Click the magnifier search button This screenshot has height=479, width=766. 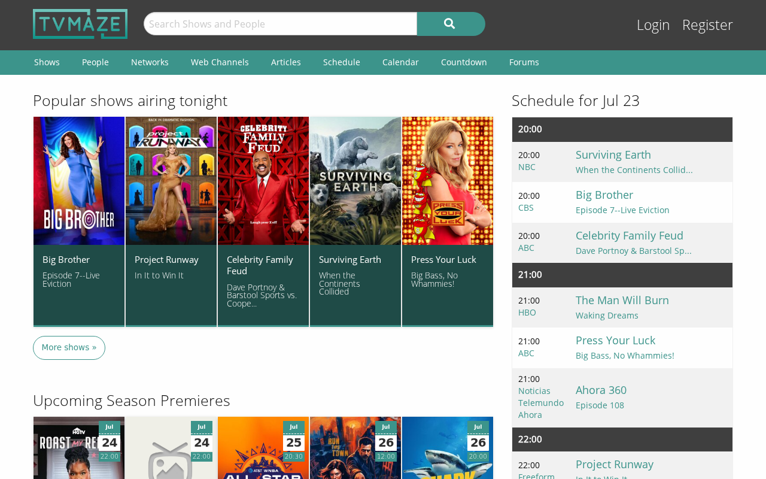click(x=451, y=24)
